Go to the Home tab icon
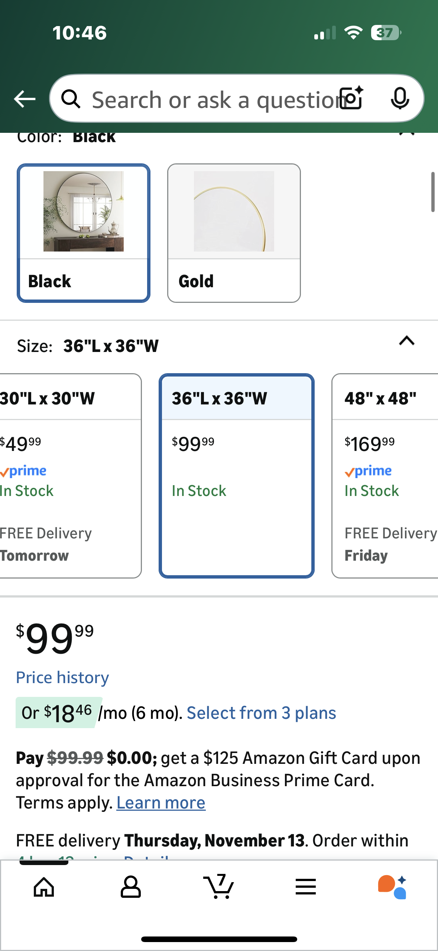This screenshot has width=438, height=951. pyautogui.click(x=44, y=887)
